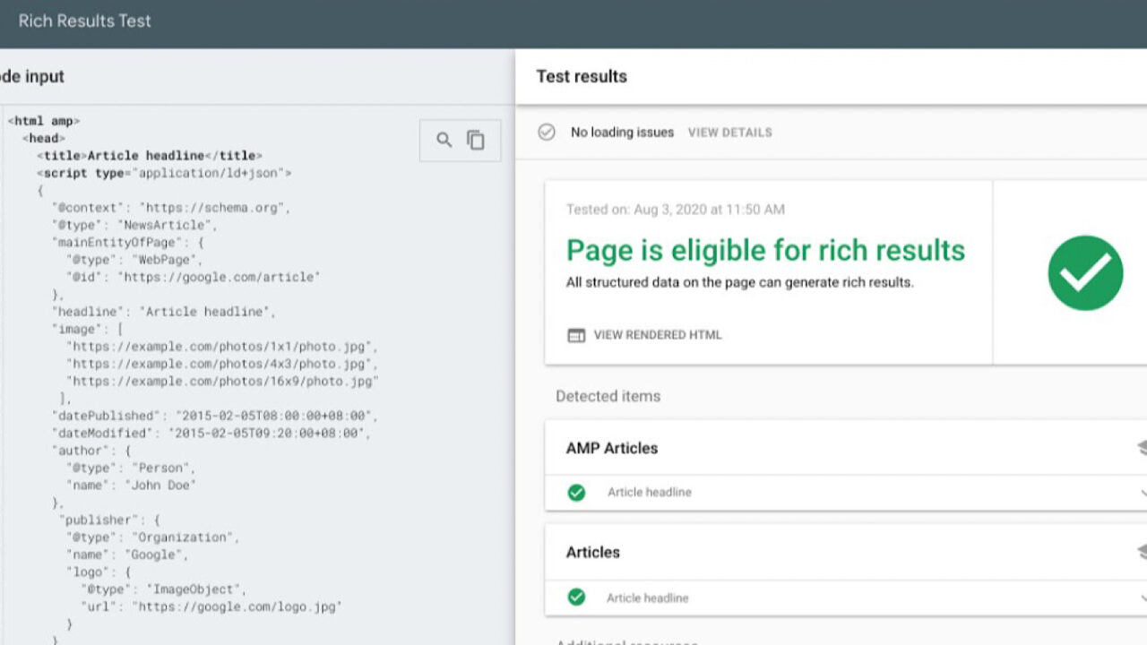Click the no loading issues status check circle
Viewport: 1147px width, 645px height.
point(546,132)
